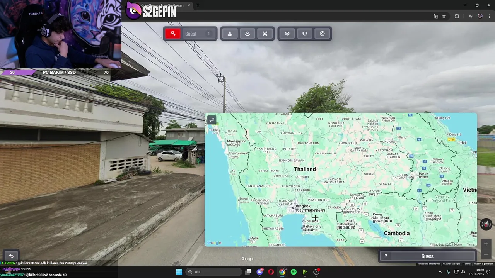Click the taskbar Ara search field
This screenshot has height=278, width=495.
pos(213,272)
